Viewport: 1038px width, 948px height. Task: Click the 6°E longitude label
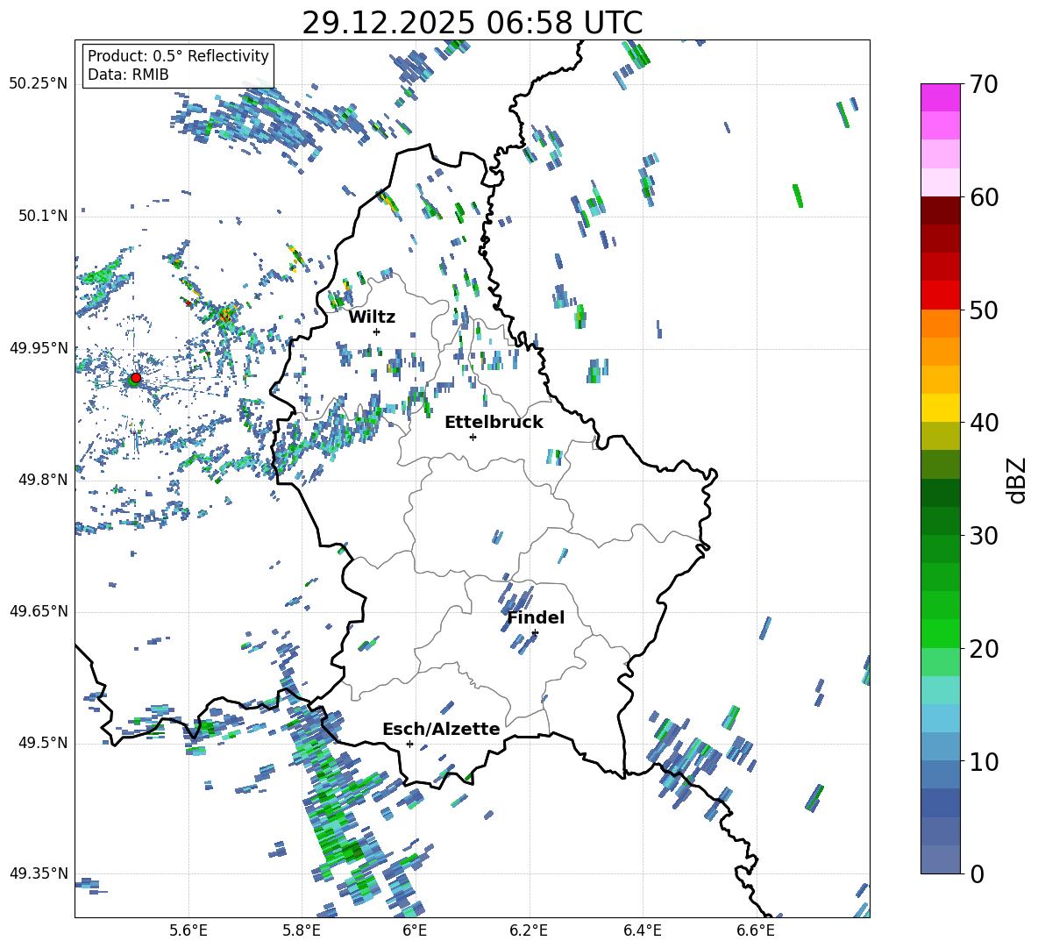(x=415, y=931)
